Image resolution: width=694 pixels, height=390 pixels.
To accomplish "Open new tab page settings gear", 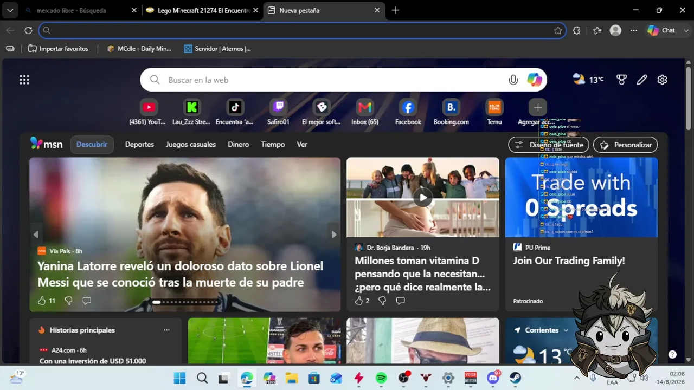I will (x=662, y=80).
